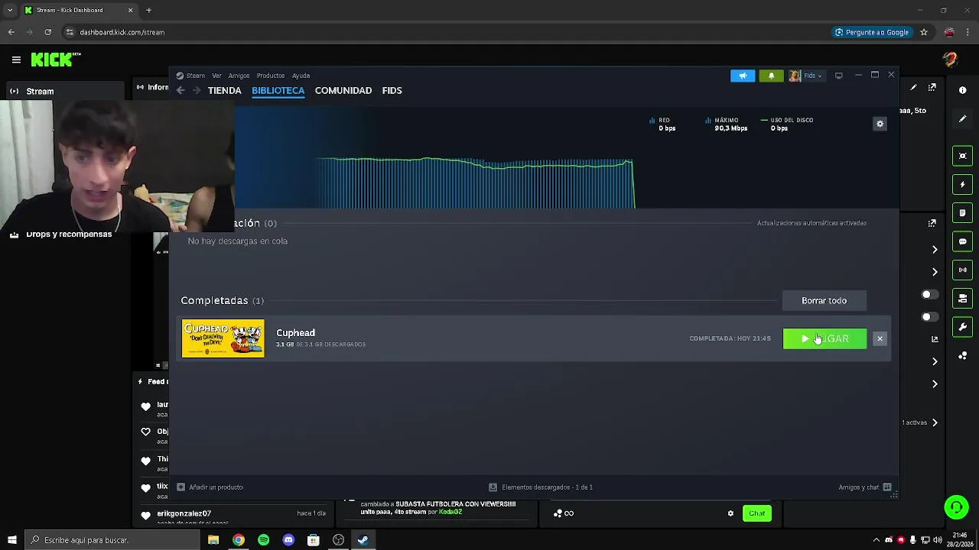Bookmark page with star icon
Image resolution: width=979 pixels, height=550 pixels.
[924, 32]
